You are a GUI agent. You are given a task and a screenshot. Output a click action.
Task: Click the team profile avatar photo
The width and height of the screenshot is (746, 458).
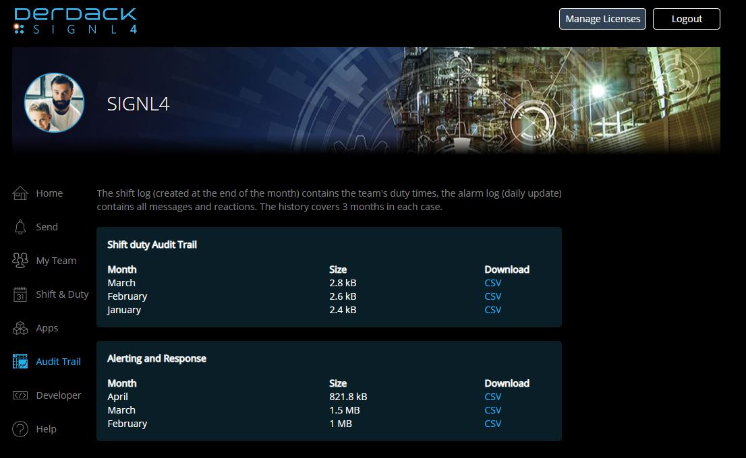click(54, 102)
